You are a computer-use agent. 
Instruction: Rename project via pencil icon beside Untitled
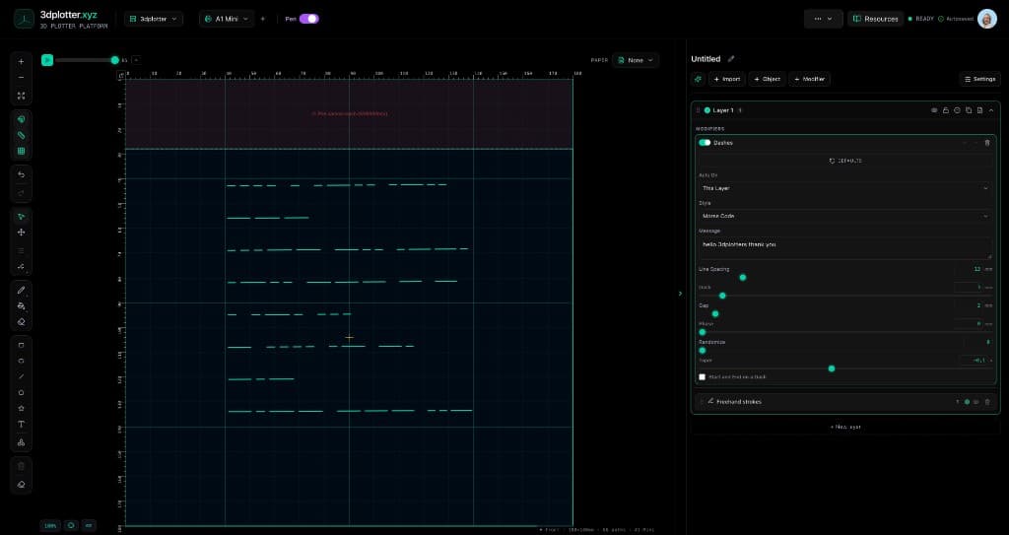(731, 58)
